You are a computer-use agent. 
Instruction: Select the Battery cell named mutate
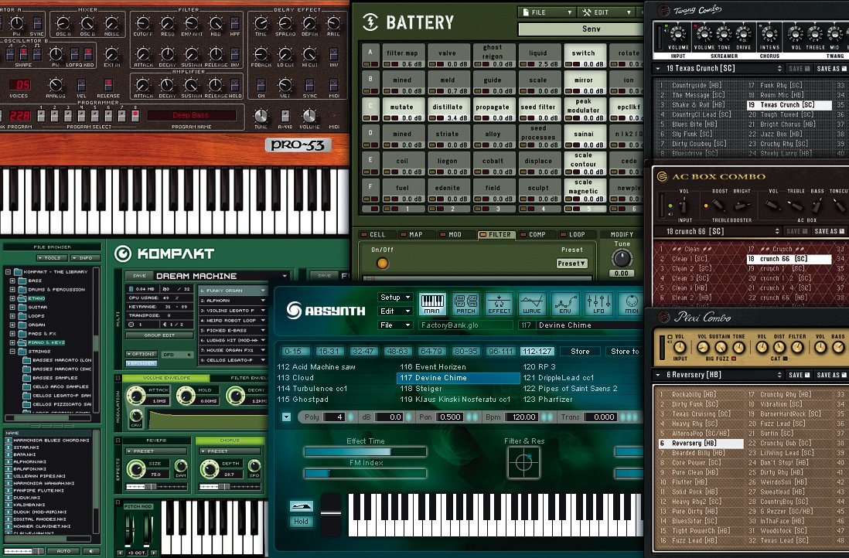pos(402,111)
